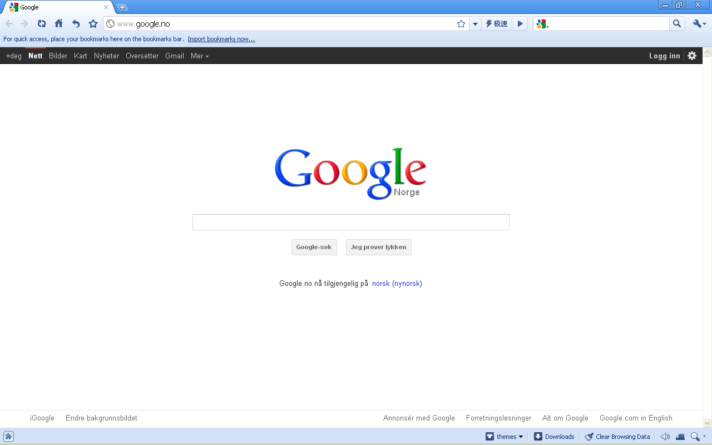This screenshot has width=712, height=445.
Task: Click Google.com in English link
Action: point(636,418)
